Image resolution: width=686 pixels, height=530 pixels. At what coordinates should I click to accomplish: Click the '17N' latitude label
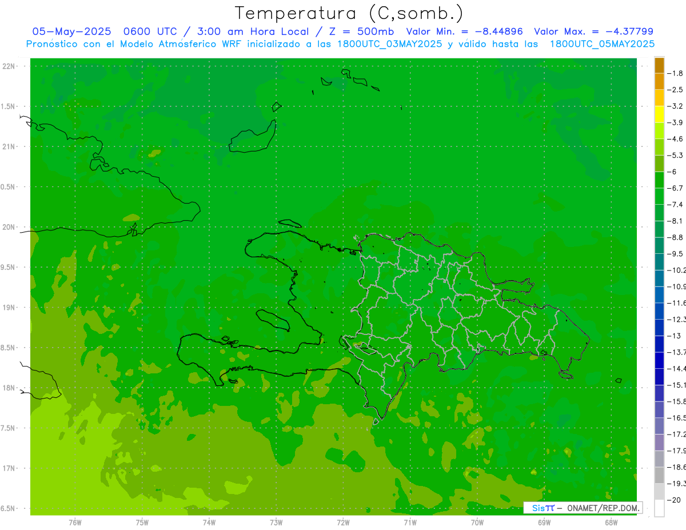(9, 469)
